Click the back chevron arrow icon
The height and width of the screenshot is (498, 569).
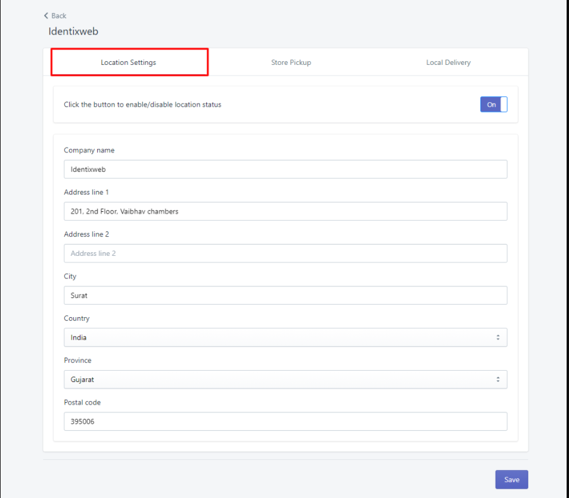click(46, 15)
